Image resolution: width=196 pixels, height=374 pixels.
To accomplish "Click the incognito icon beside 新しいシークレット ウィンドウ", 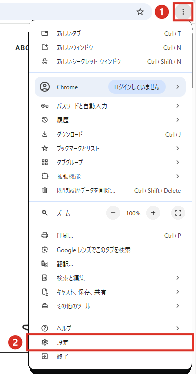I will click(45, 62).
